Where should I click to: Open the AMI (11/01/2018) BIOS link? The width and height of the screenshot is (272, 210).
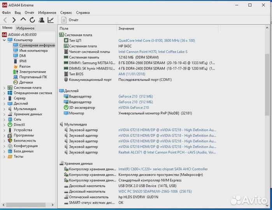point(132,74)
